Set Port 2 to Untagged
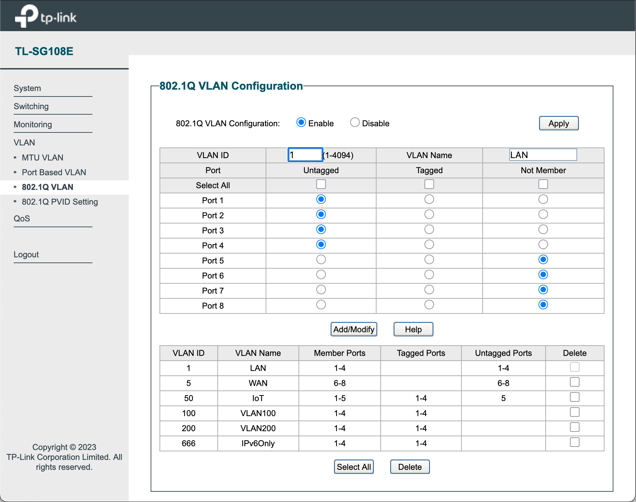The image size is (636, 502). [321, 215]
